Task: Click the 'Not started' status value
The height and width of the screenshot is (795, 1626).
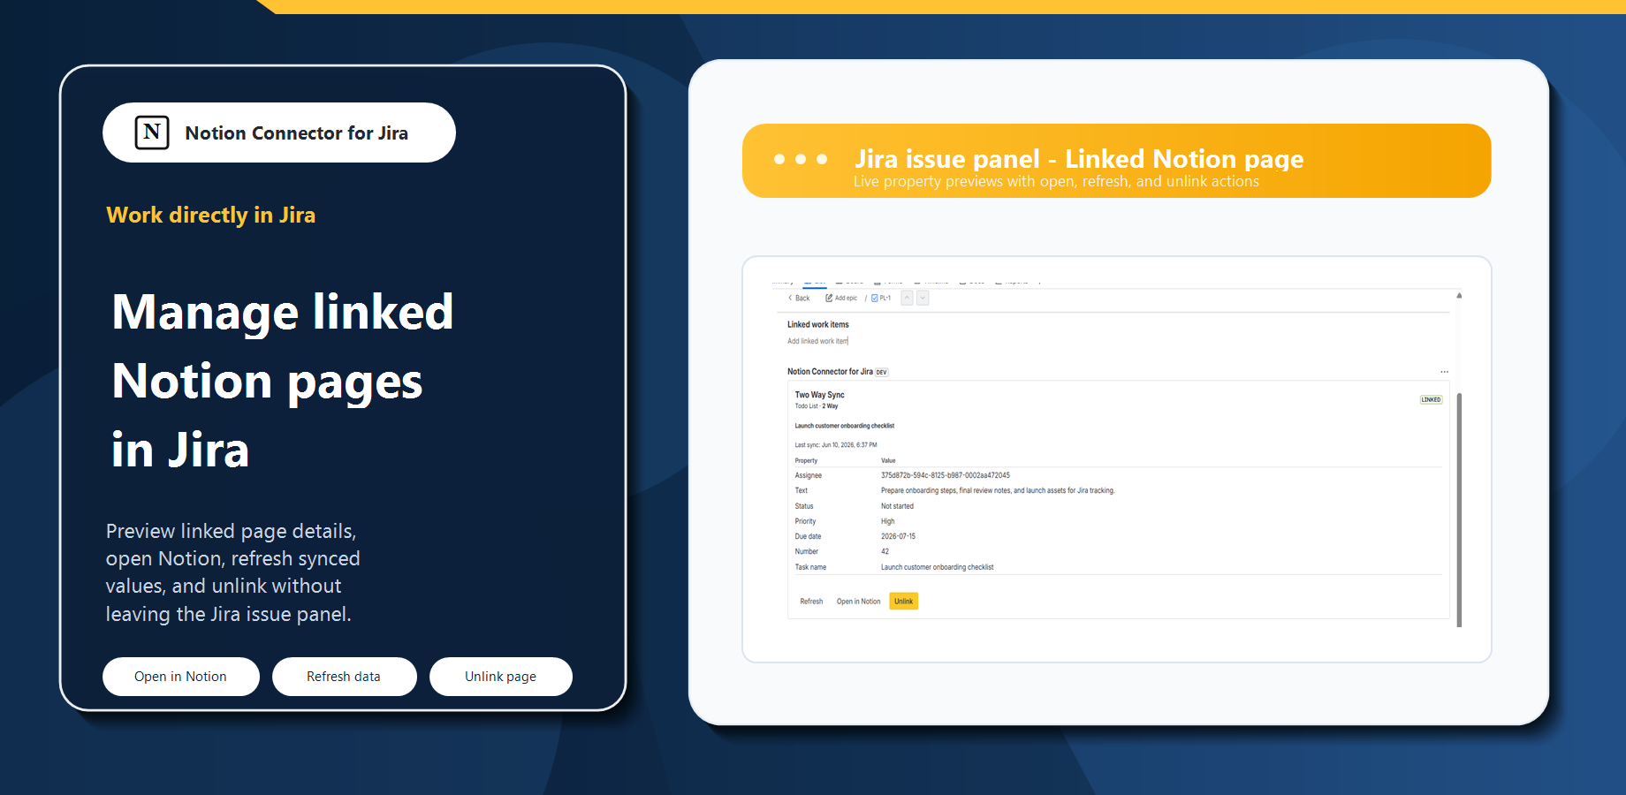Action: click(897, 506)
